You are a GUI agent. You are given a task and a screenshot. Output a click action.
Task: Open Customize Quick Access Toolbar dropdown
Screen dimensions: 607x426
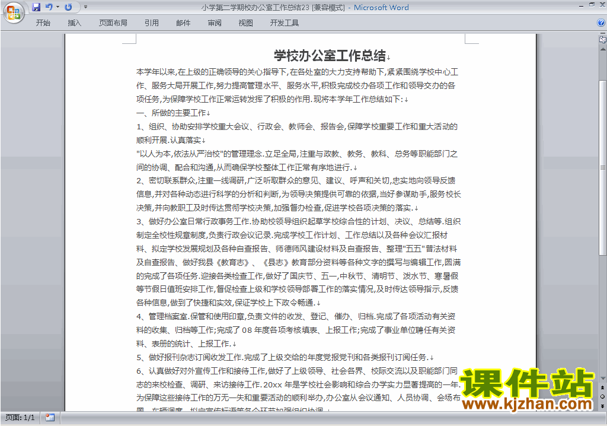pyautogui.click(x=85, y=7)
